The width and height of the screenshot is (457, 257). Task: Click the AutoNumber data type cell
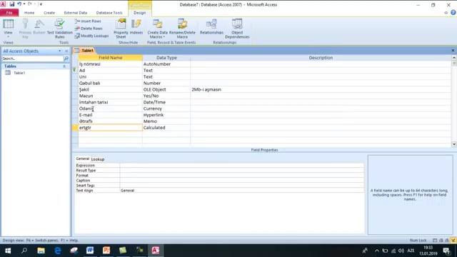pyautogui.click(x=166, y=64)
